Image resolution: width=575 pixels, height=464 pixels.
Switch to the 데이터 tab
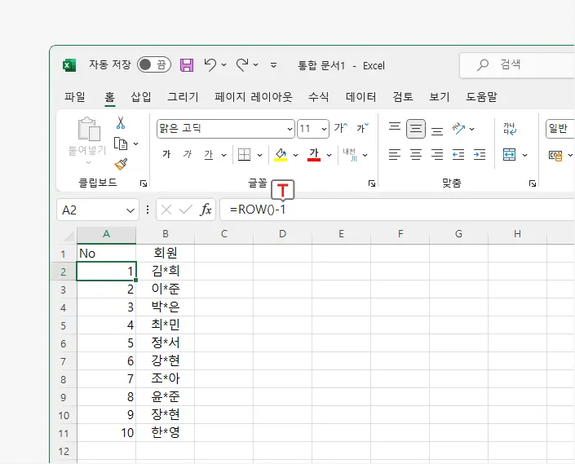[x=360, y=97]
